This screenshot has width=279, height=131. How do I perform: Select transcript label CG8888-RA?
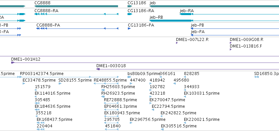click(x=47, y=11)
